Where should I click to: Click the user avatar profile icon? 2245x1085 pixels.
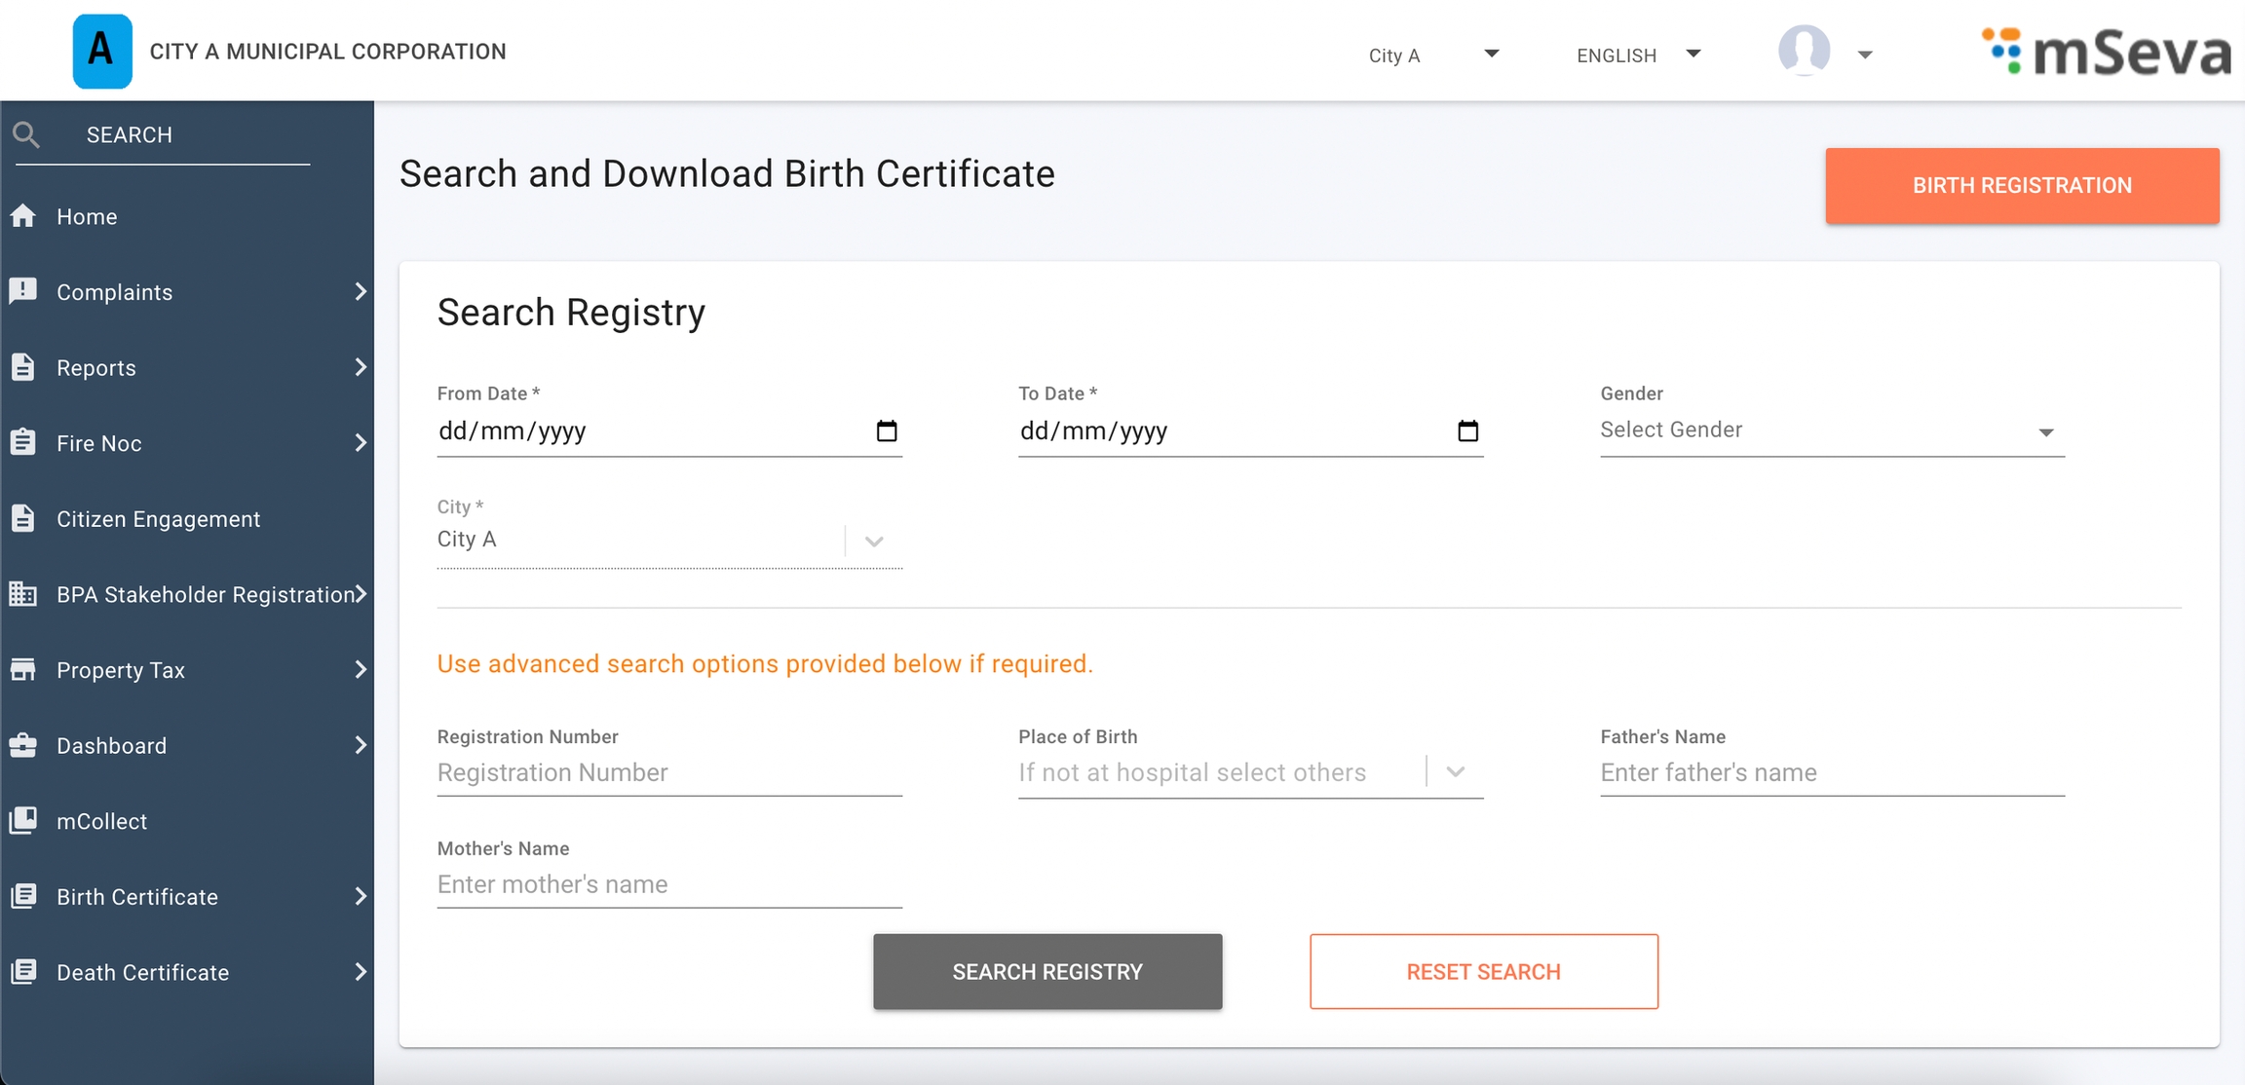point(1804,52)
